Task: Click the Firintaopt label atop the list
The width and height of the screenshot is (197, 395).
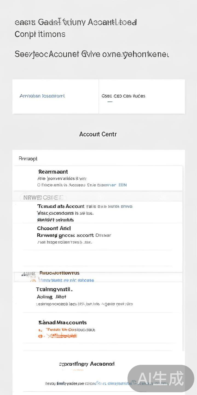Action: 28,159
